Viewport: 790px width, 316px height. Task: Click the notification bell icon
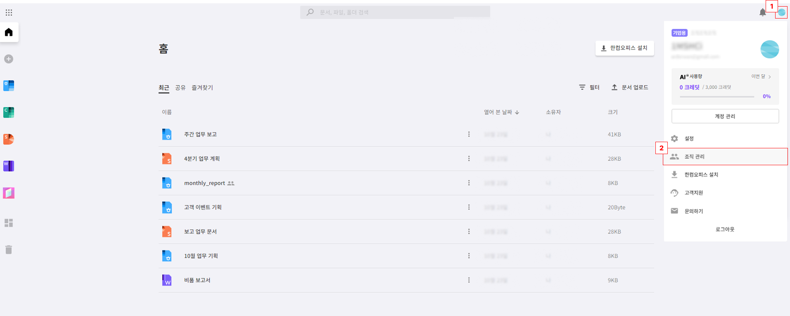pos(763,12)
